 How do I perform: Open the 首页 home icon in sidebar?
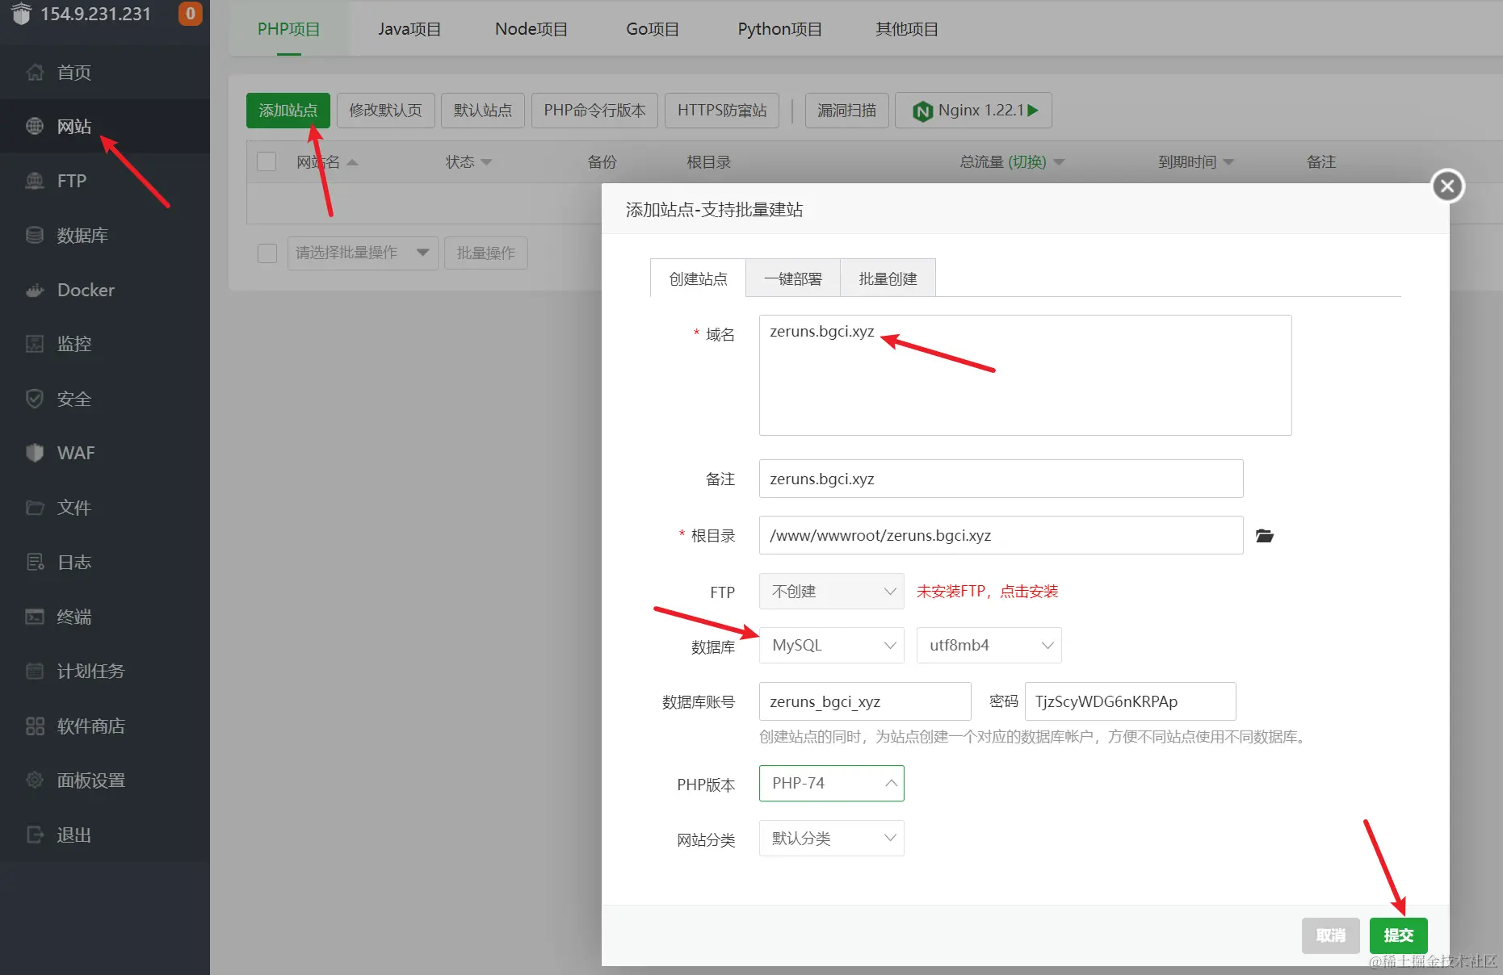pos(35,73)
